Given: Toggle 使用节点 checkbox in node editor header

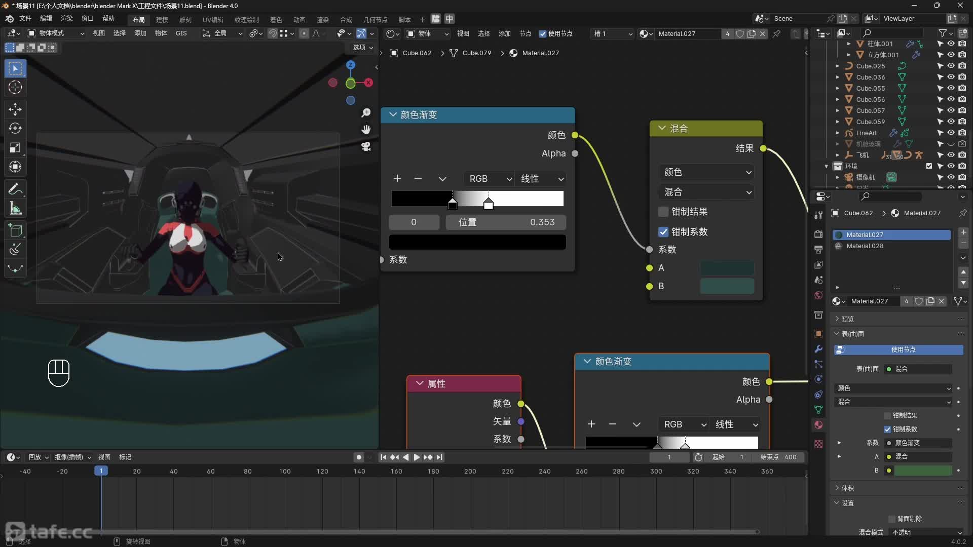Looking at the screenshot, I should [543, 34].
